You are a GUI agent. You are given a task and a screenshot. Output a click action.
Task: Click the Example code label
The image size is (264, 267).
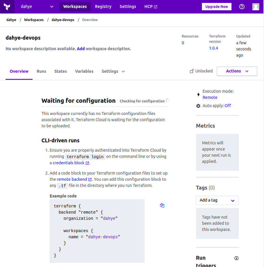63,196
